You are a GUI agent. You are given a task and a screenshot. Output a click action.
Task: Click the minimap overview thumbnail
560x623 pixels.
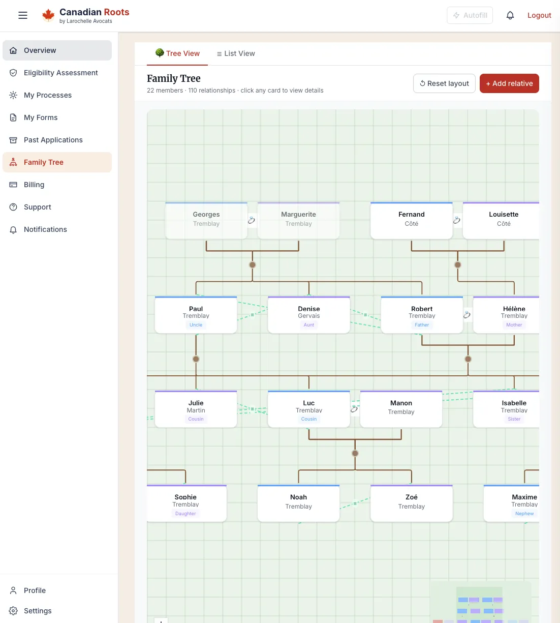coord(480,602)
